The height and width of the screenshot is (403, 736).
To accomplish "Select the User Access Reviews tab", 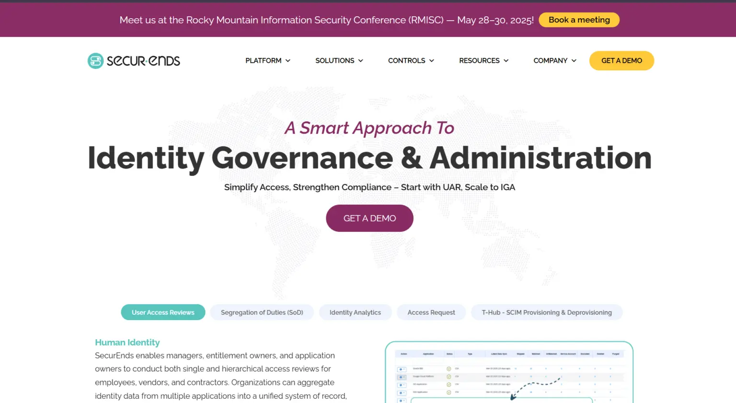I will 163,312.
